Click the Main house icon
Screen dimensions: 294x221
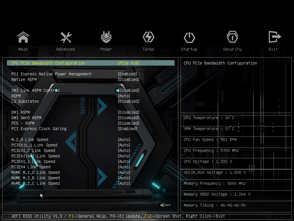point(23,37)
